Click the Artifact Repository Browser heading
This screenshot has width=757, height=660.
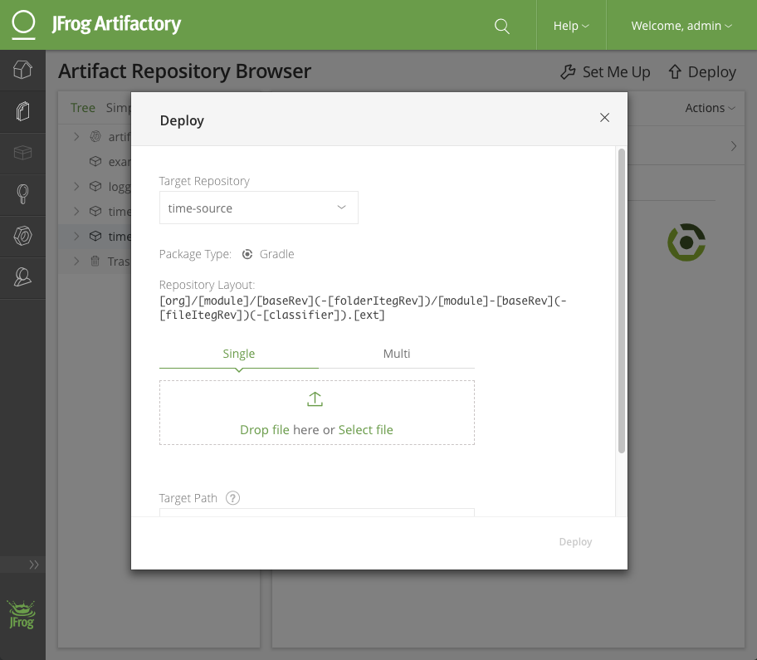pos(184,71)
